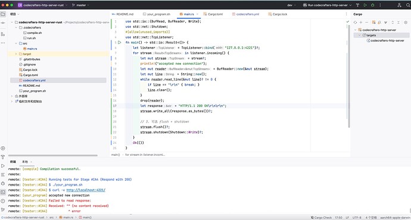Open the Project view selector dropdown
Viewport: 411px width, 220px height.
[x=15, y=14]
